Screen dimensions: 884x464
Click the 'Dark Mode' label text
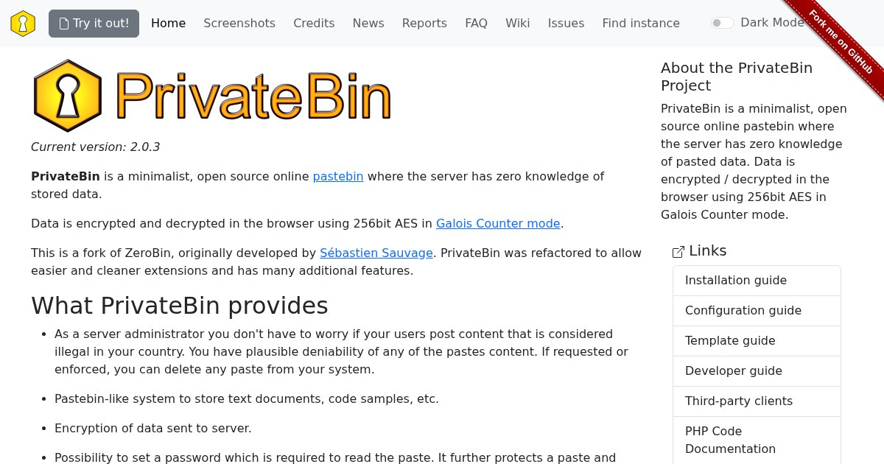(x=772, y=23)
